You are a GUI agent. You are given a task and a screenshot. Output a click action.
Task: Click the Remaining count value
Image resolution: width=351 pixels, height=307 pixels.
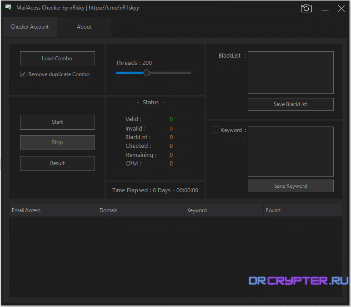[x=171, y=155]
